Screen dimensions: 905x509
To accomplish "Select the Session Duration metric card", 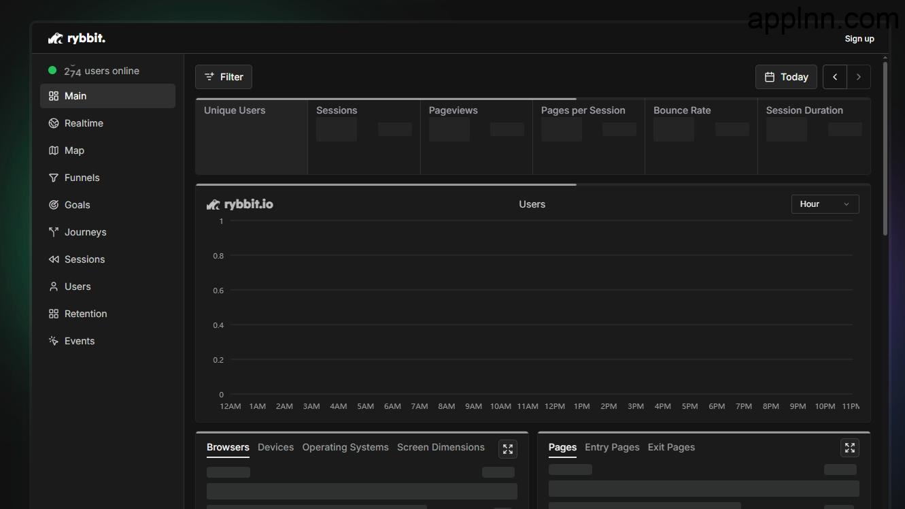I will coord(814,137).
